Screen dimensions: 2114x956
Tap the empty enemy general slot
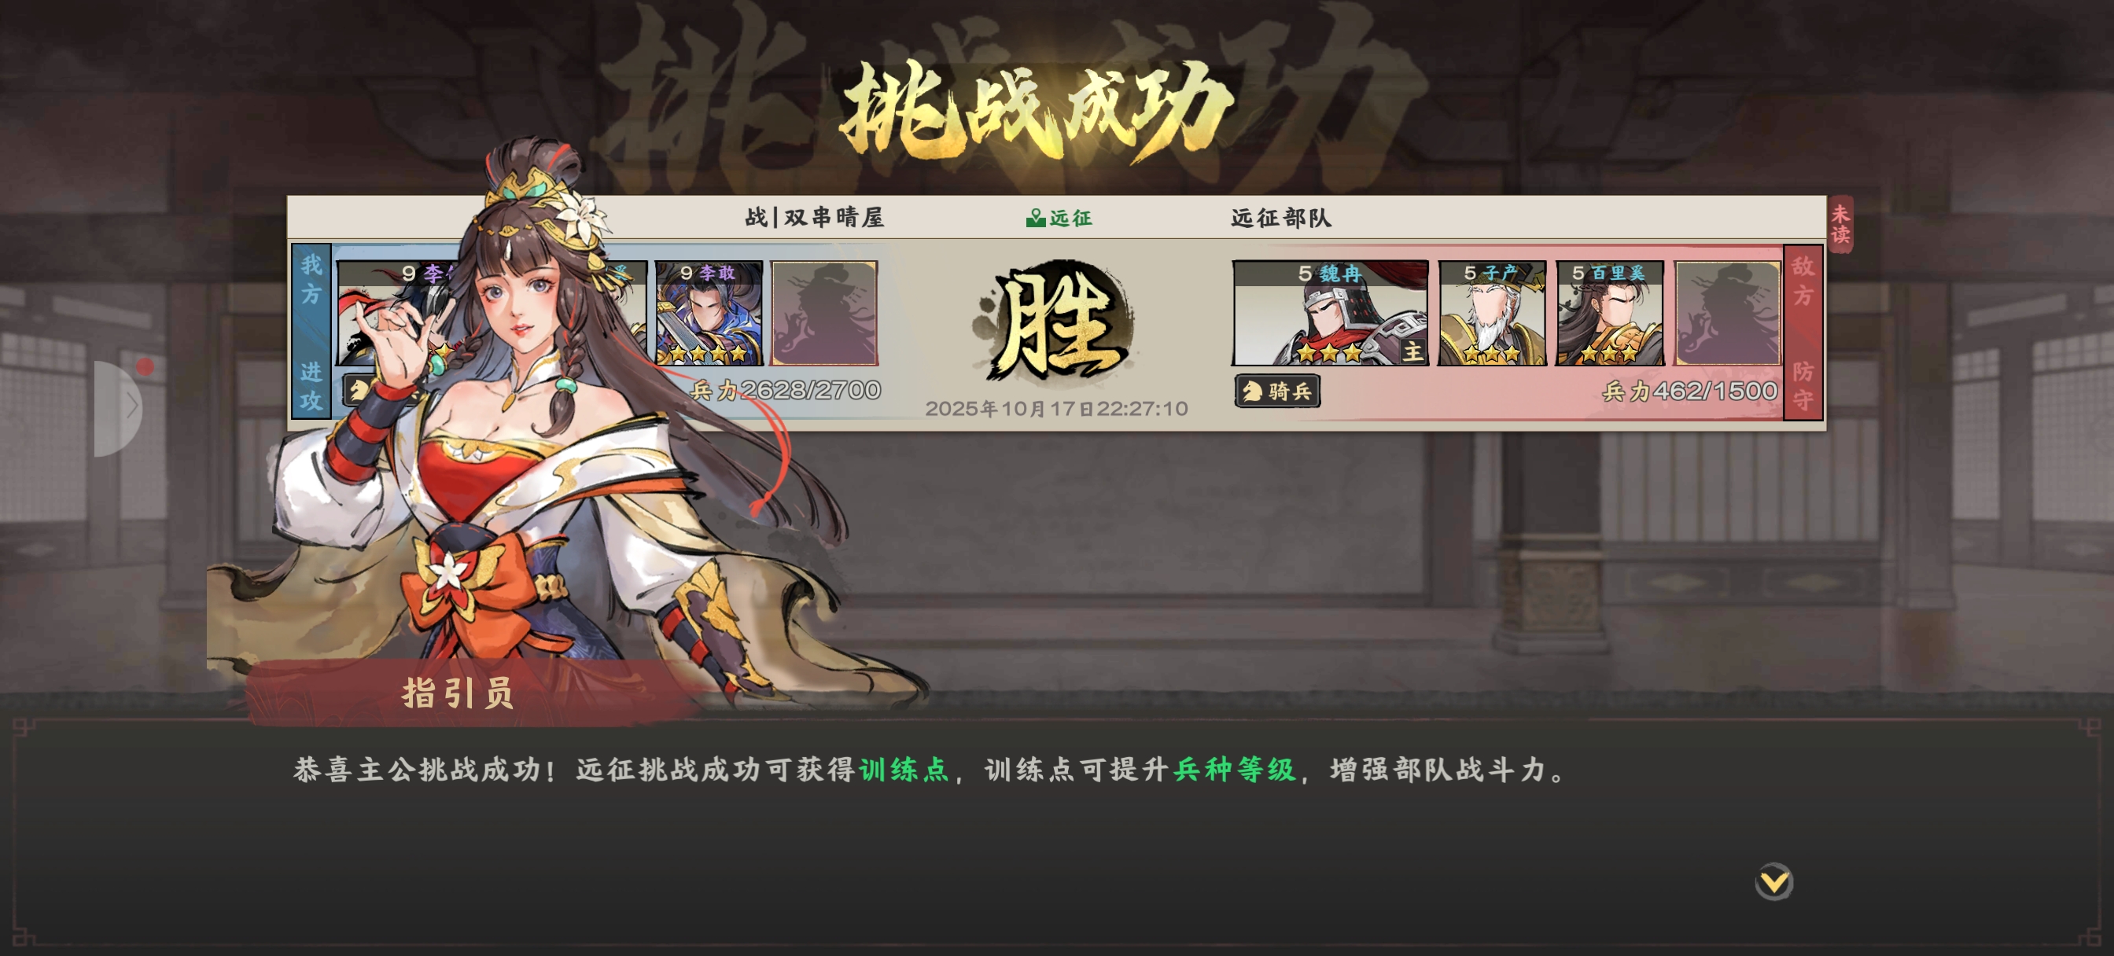[x=1728, y=313]
